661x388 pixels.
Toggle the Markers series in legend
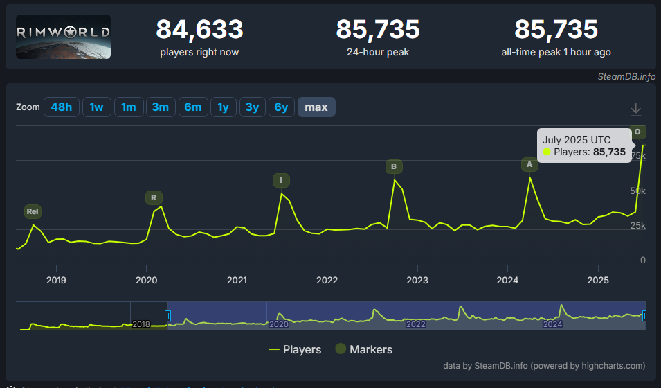pos(364,349)
